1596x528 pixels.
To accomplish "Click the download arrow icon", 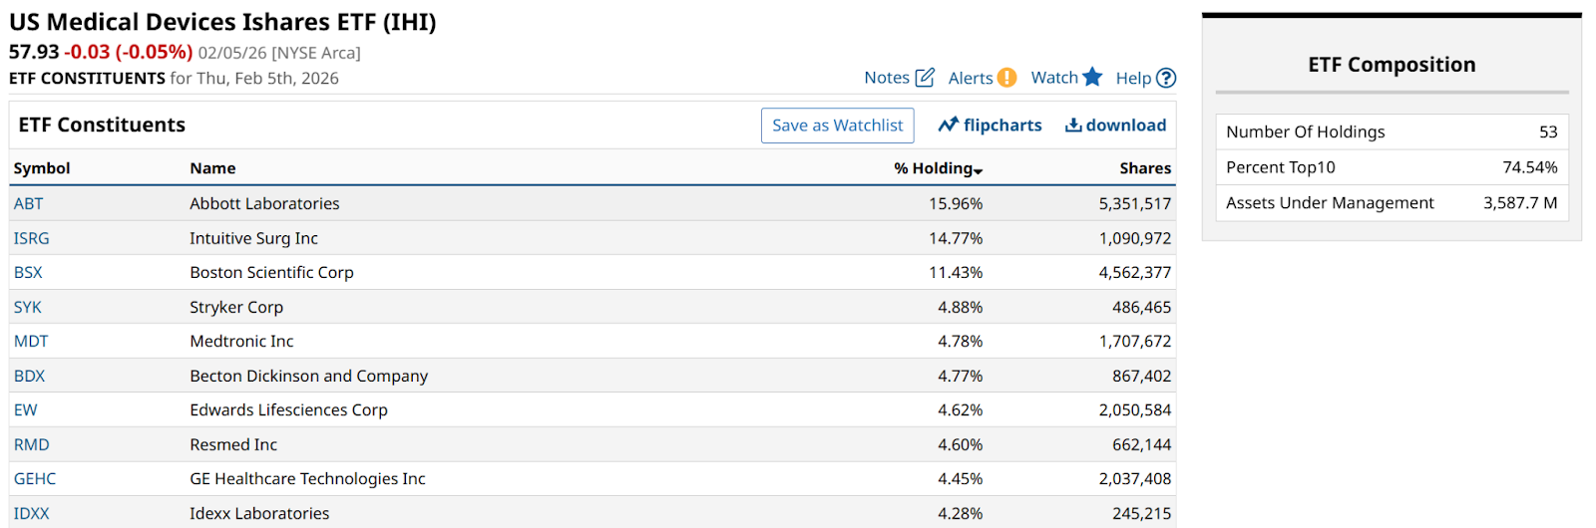I will [x=1073, y=125].
